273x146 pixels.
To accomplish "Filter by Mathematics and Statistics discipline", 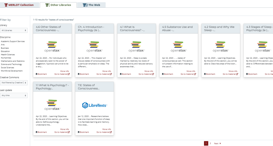I will [x=13, y=61].
